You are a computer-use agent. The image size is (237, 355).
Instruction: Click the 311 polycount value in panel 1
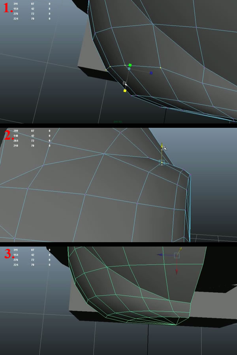coord(16,4)
